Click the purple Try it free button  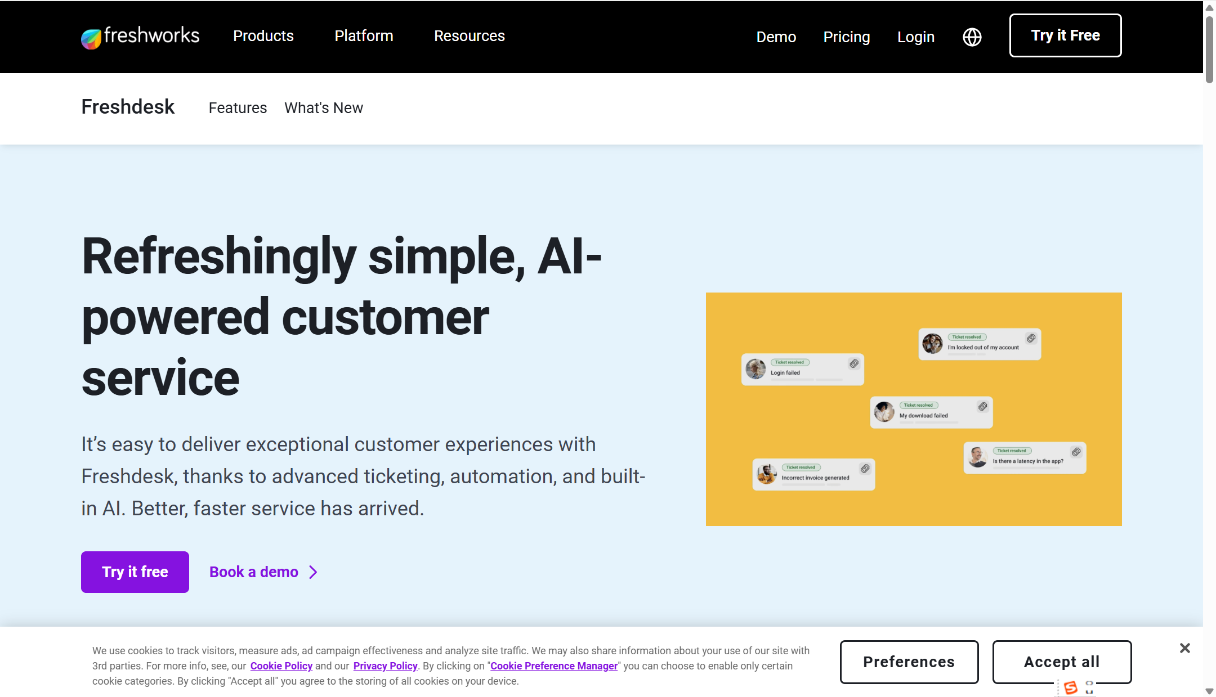click(x=135, y=572)
